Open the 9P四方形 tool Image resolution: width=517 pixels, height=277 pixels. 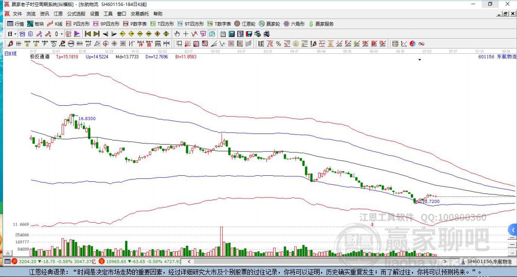(106, 24)
